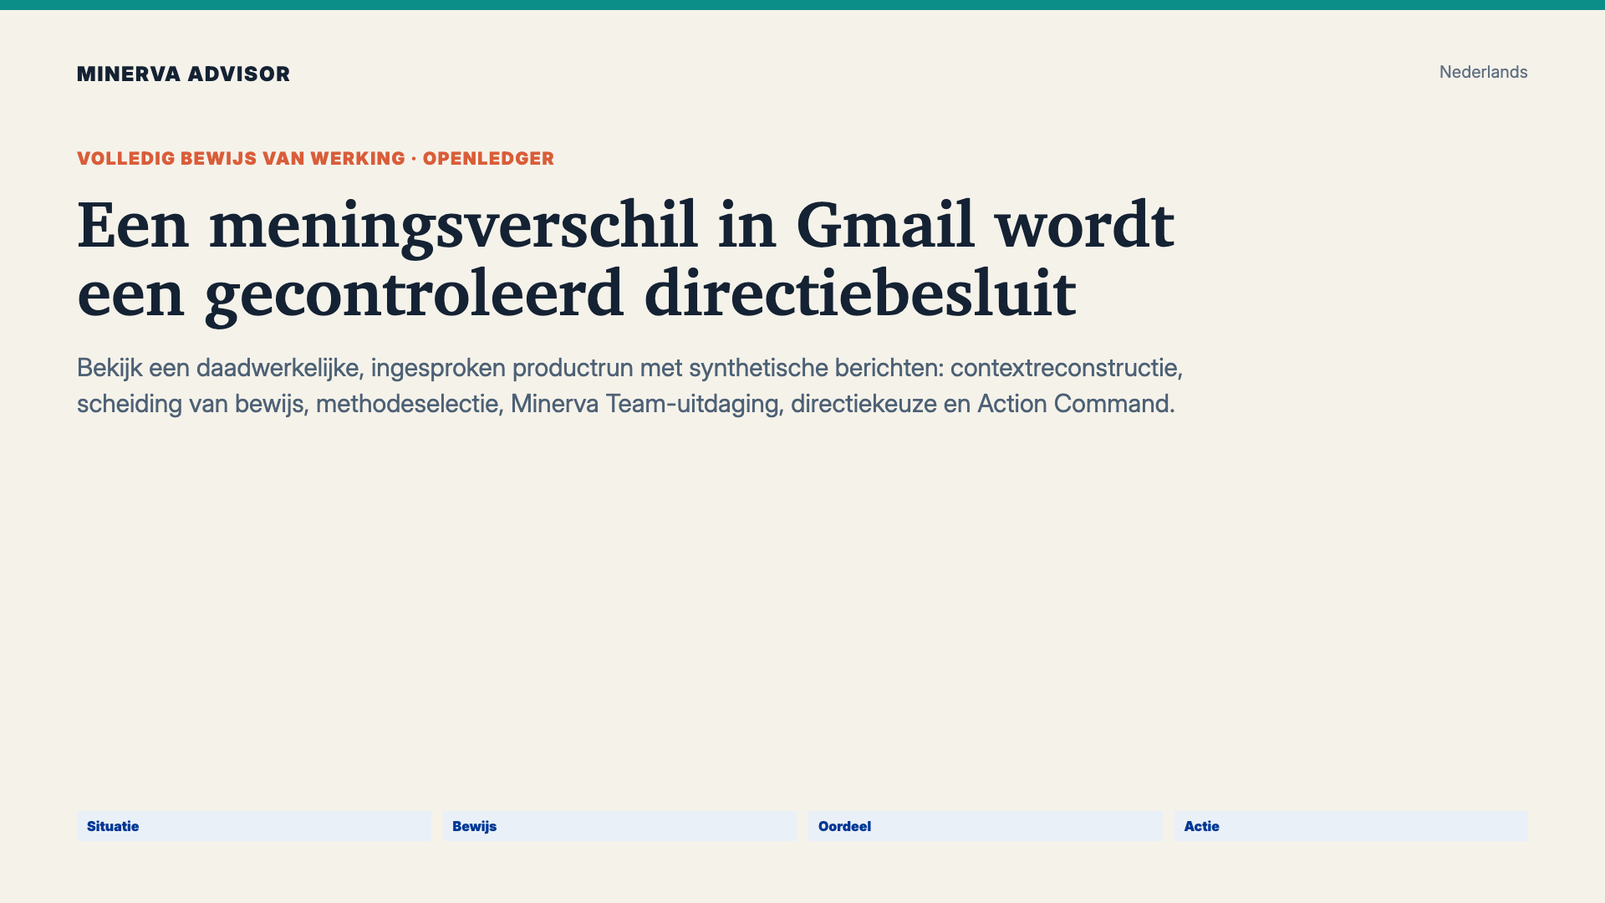Click the 'Volledig bewijs van werking · OpenLedger' label
The width and height of the screenshot is (1605, 903).
(x=315, y=159)
